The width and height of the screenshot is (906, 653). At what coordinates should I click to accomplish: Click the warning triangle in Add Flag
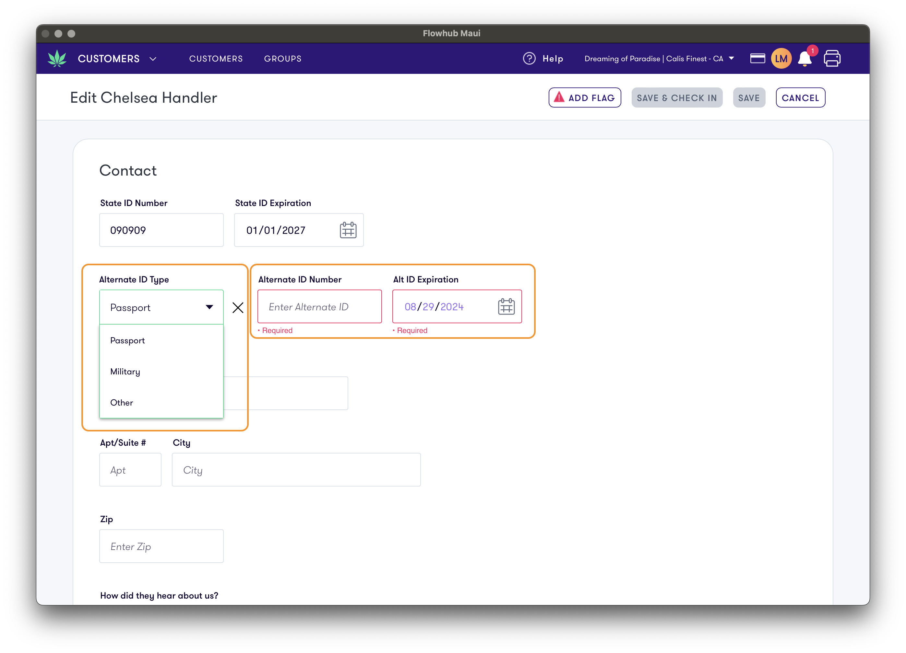[559, 97]
